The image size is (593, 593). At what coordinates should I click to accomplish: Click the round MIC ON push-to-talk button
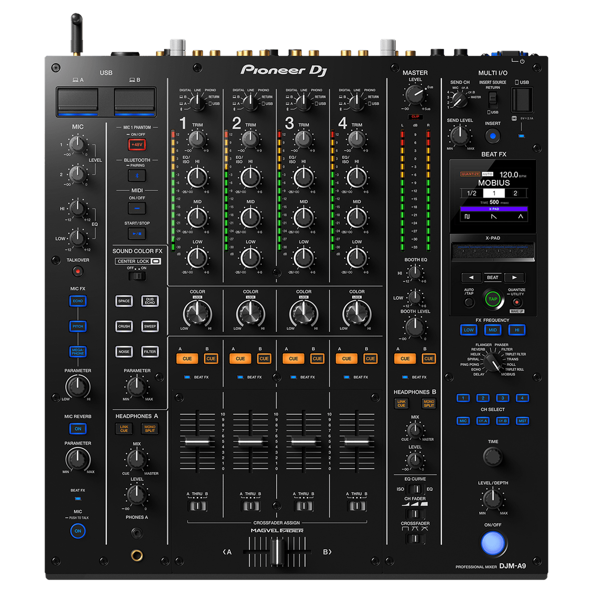[78, 531]
